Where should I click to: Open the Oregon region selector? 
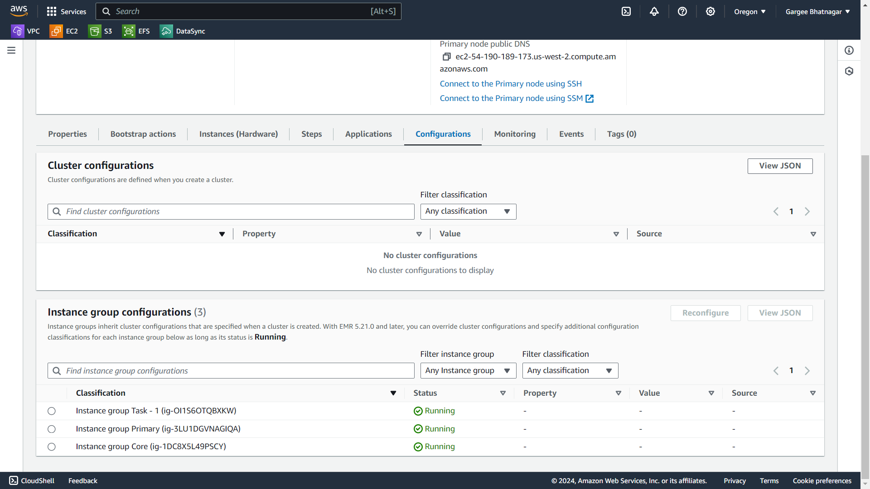pos(749,12)
